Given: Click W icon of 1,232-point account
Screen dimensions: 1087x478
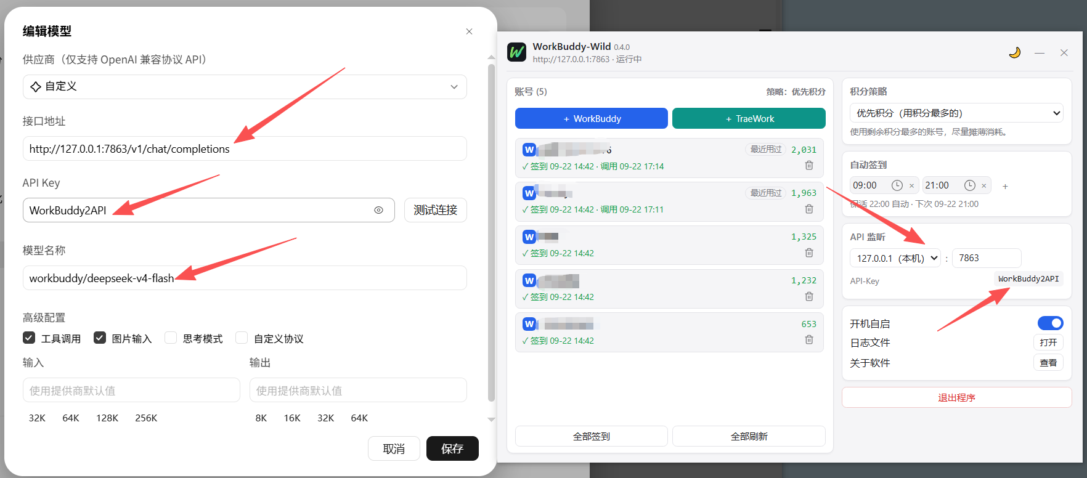Looking at the screenshot, I should click(529, 280).
